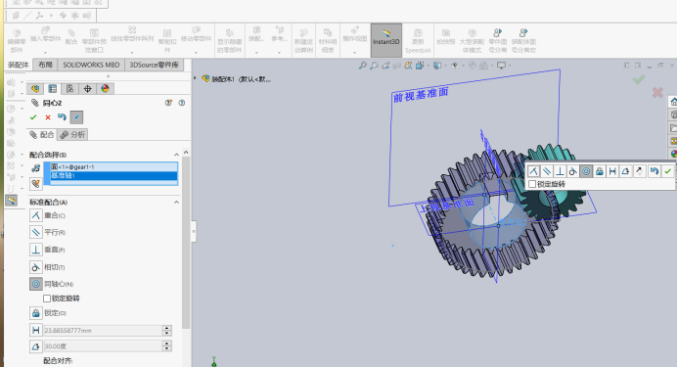Enable Lock Rotation checkbox in property panel

(47, 298)
